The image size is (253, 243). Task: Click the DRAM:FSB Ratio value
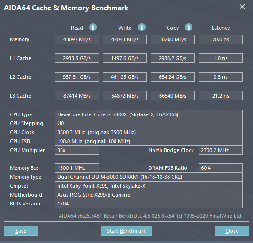(221, 168)
